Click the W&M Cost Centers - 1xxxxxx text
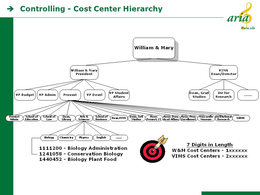 pyautogui.click(x=210, y=150)
